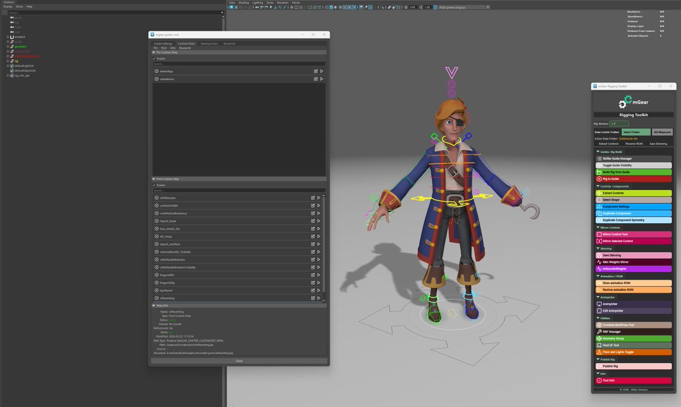Viewport: 681px width, 407px height.
Task: Open the Blueprint tab
Action: [x=229, y=43]
